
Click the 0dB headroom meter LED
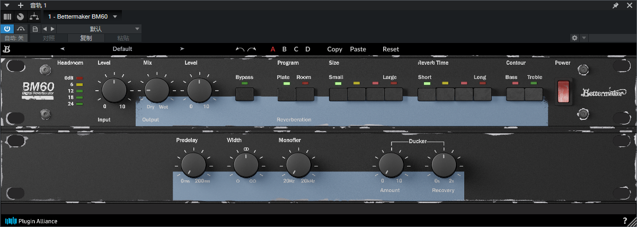click(x=79, y=78)
